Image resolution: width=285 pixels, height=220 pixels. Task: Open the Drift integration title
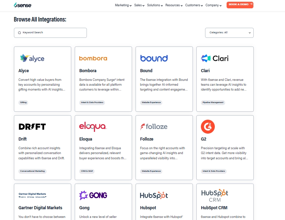click(23, 139)
